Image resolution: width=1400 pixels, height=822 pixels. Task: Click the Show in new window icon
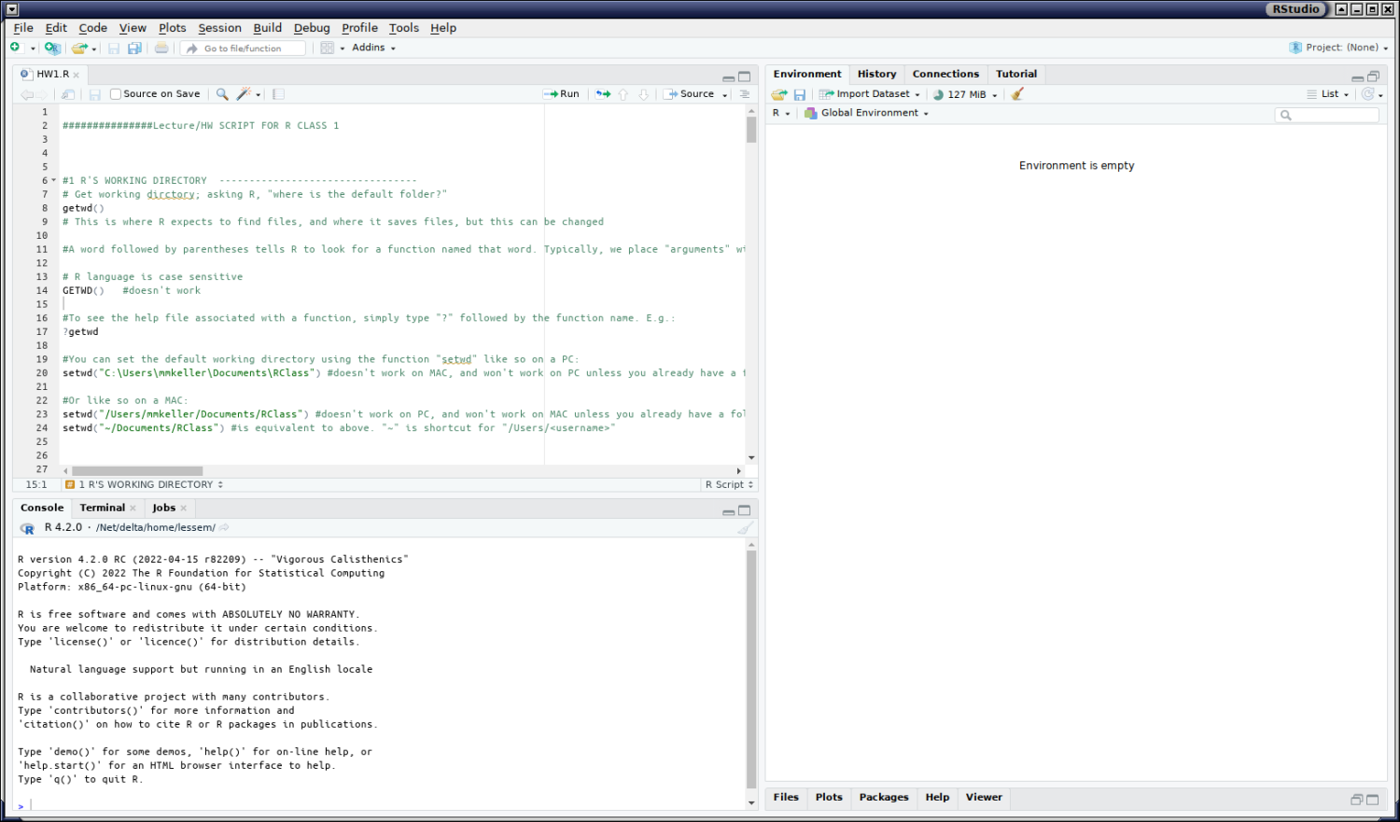point(68,94)
